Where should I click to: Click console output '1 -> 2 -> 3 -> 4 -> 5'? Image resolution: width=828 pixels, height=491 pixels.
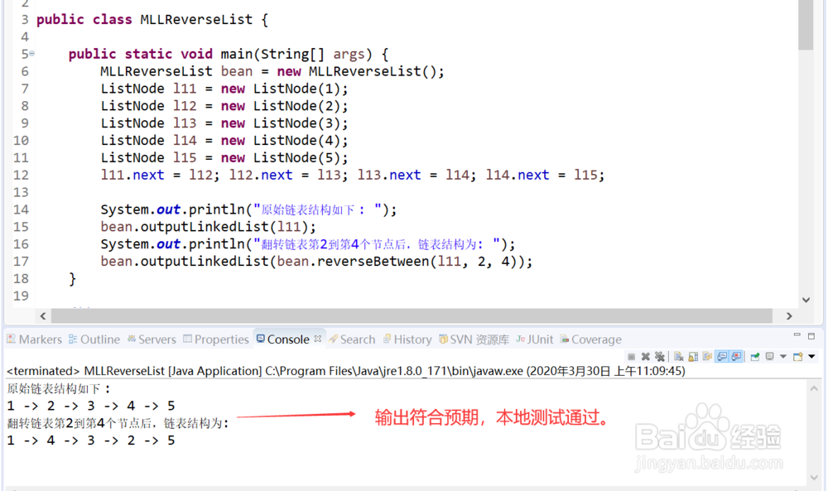point(91,406)
